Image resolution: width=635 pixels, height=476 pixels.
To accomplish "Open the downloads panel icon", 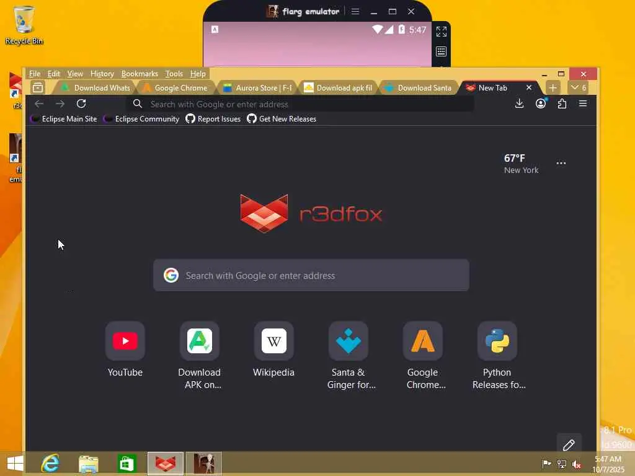I will point(519,104).
